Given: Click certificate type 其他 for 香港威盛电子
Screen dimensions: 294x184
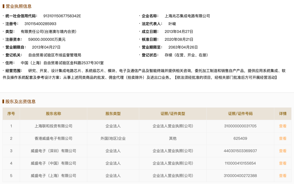Looking at the screenshot, I should (173, 139).
